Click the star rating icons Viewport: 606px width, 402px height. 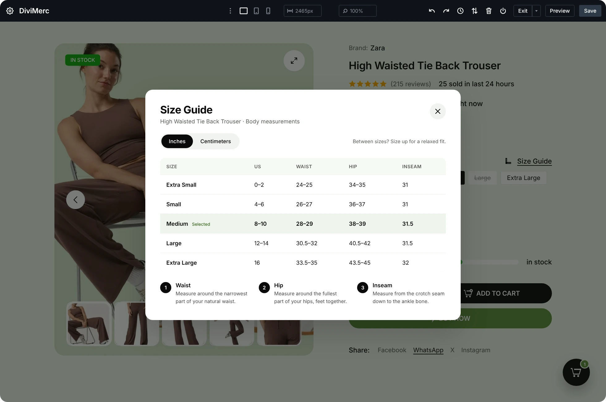pyautogui.click(x=368, y=84)
